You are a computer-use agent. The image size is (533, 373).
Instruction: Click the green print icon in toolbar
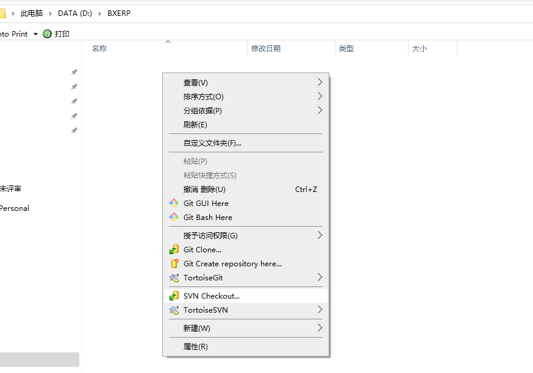47,34
